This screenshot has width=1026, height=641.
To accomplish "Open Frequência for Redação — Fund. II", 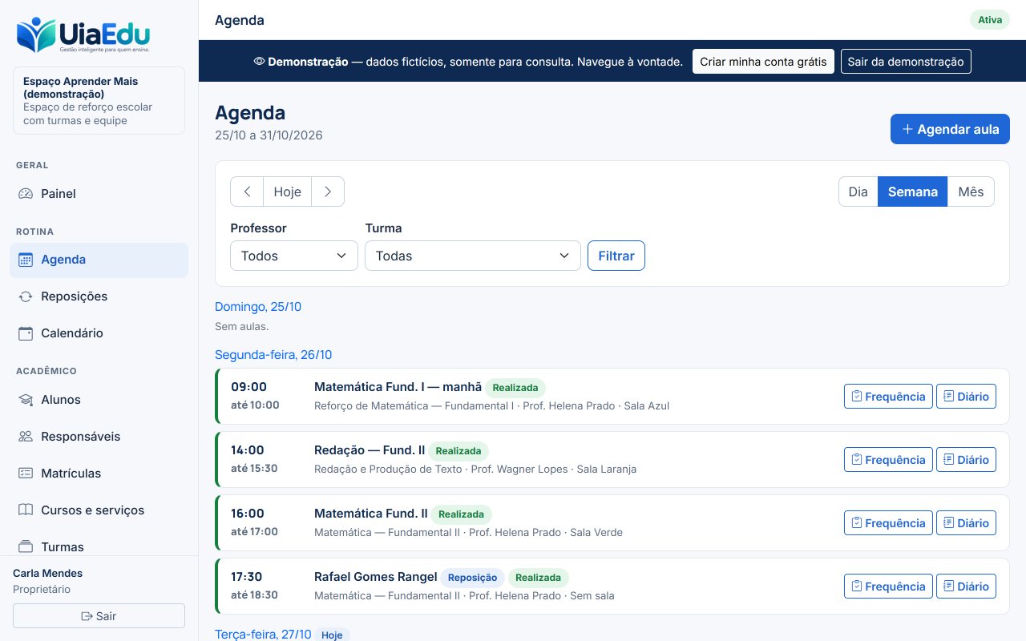I will [888, 460].
